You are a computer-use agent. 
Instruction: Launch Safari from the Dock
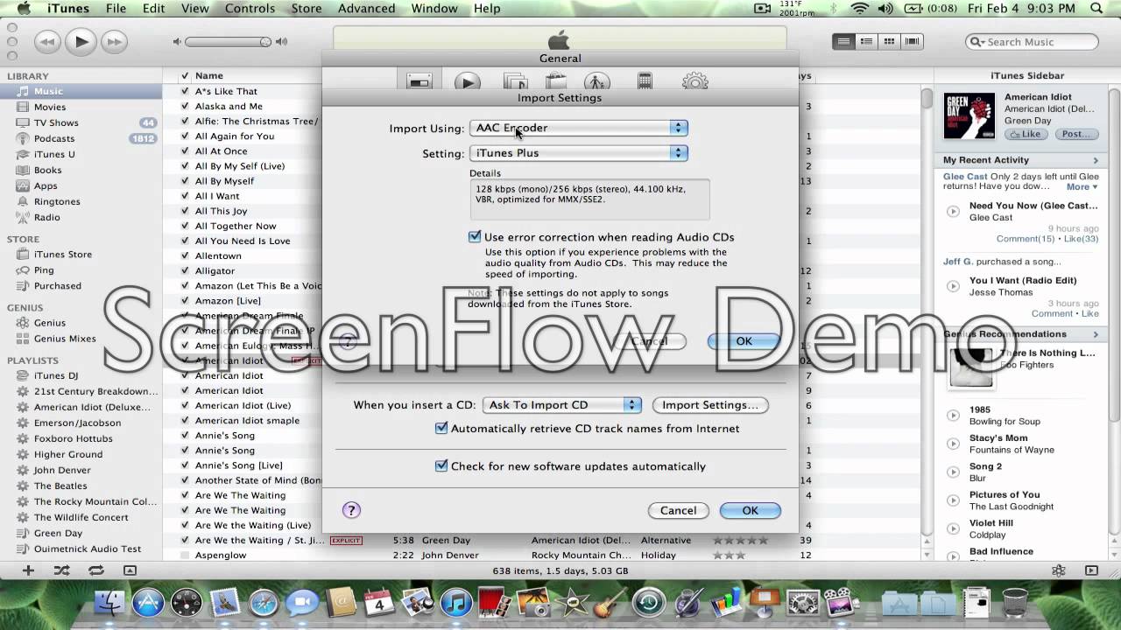pyautogui.click(x=264, y=603)
